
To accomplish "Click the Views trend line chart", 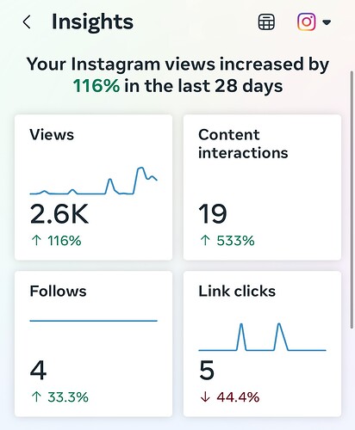I will tap(94, 181).
